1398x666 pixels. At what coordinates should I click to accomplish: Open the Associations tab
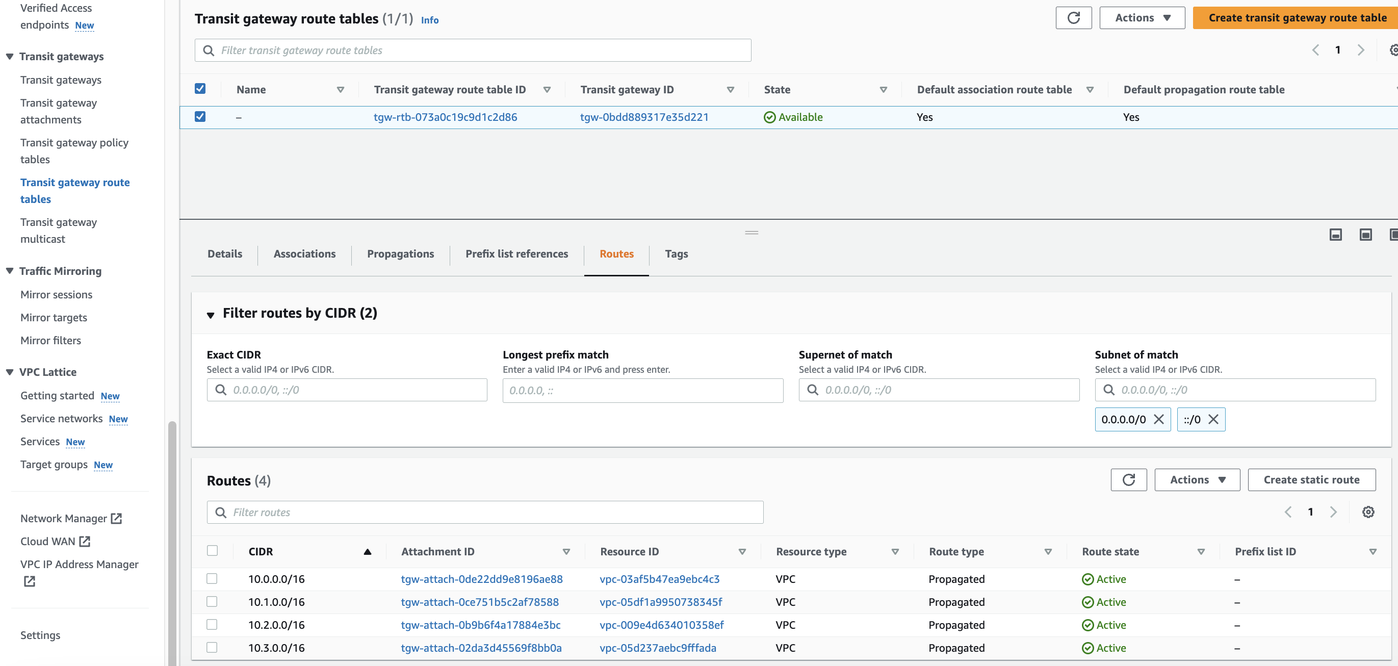tap(304, 254)
